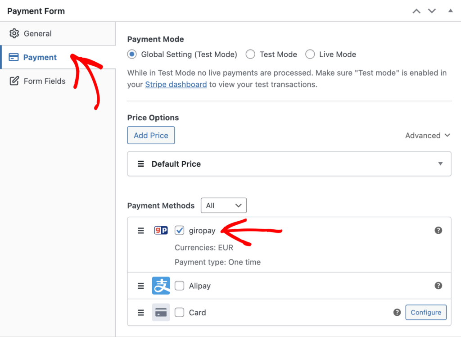Screen dimensions: 461x337
Task: Click the credit card icon beside Payment
Action: 14,57
